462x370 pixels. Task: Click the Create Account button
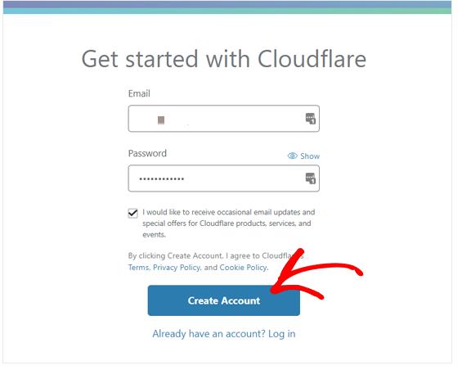pos(223,300)
